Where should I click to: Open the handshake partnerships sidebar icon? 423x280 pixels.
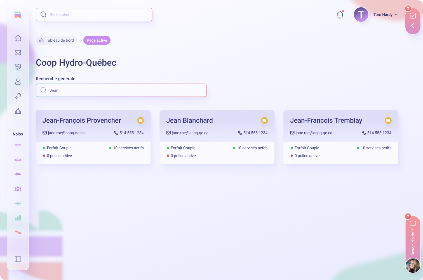[18, 67]
